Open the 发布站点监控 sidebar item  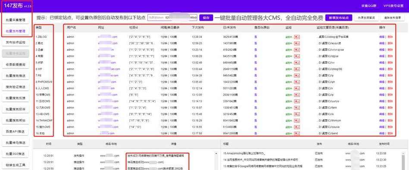[16, 42]
